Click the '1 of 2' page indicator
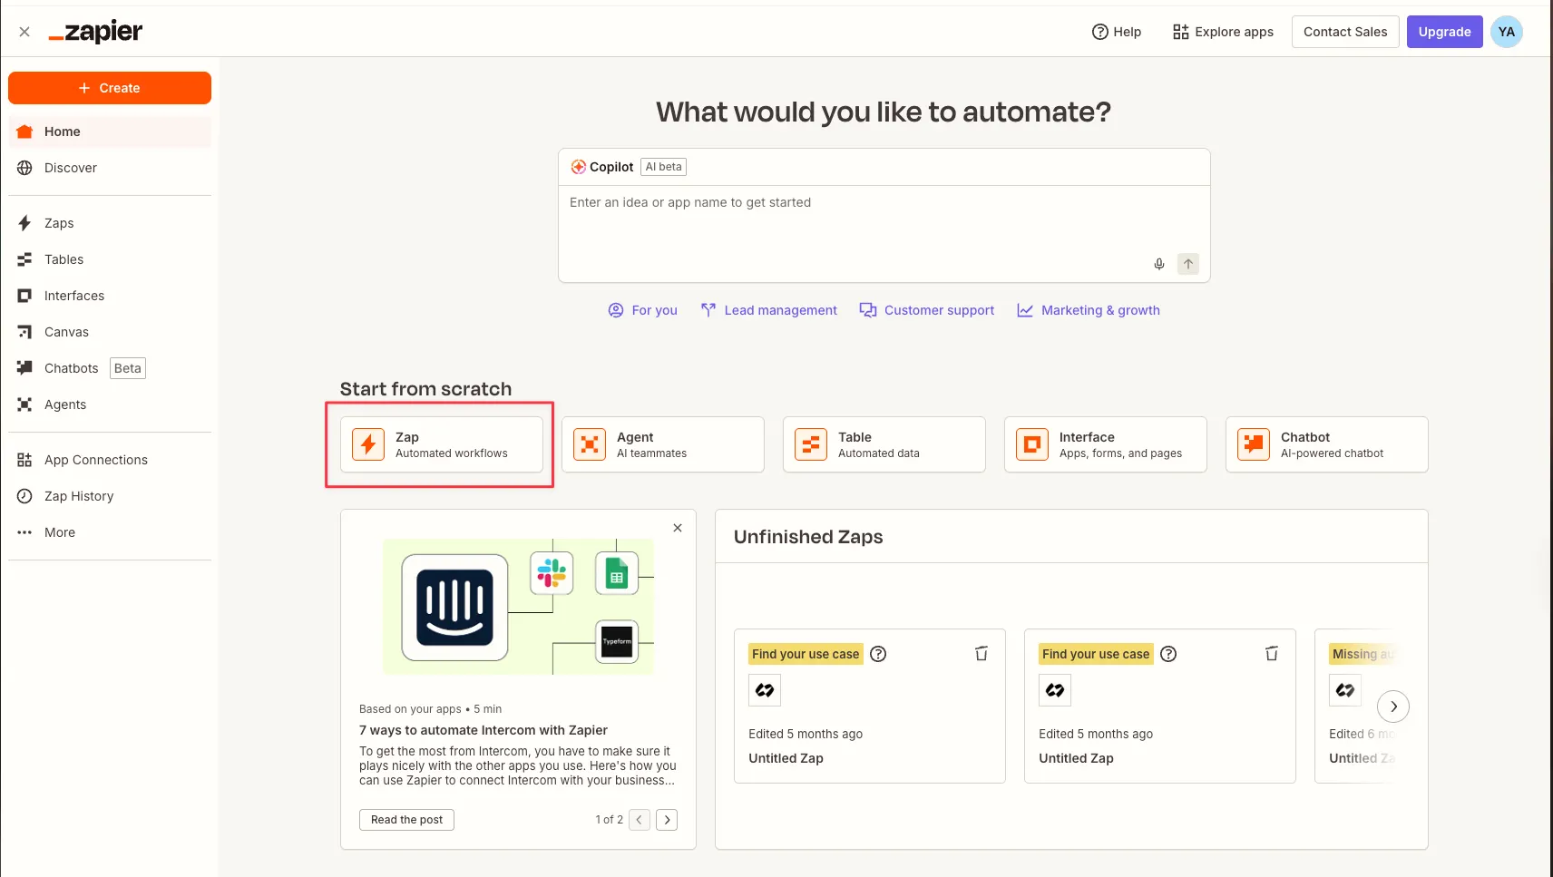 (x=609, y=820)
